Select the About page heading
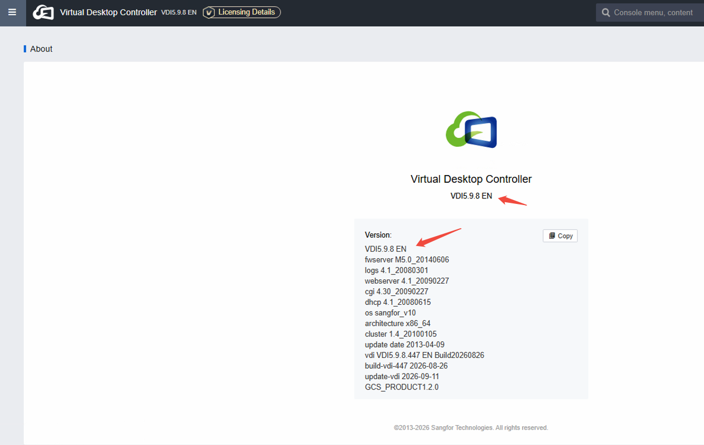The image size is (704, 445). click(41, 49)
